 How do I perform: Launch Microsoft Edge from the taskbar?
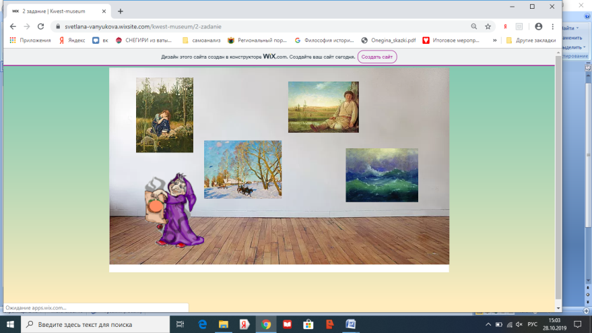(202, 324)
